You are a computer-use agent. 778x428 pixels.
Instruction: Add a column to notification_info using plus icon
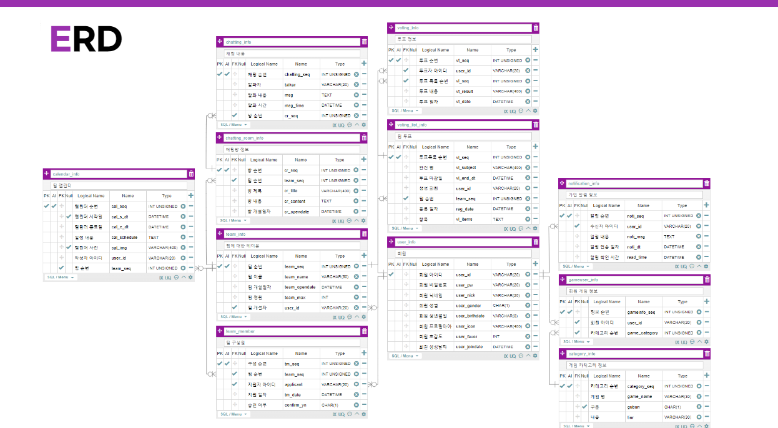tap(706, 205)
